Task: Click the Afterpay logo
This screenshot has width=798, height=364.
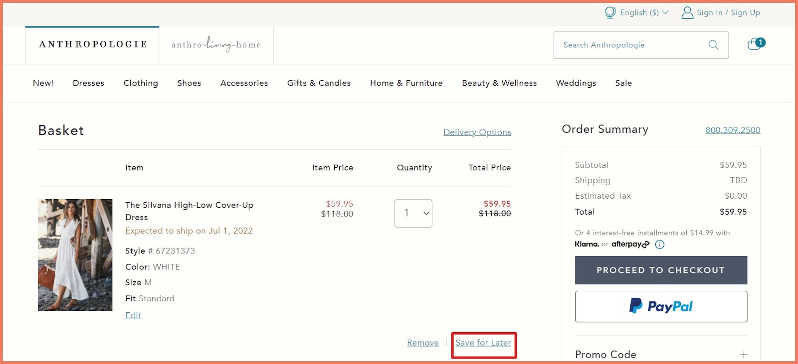Action: (630, 244)
